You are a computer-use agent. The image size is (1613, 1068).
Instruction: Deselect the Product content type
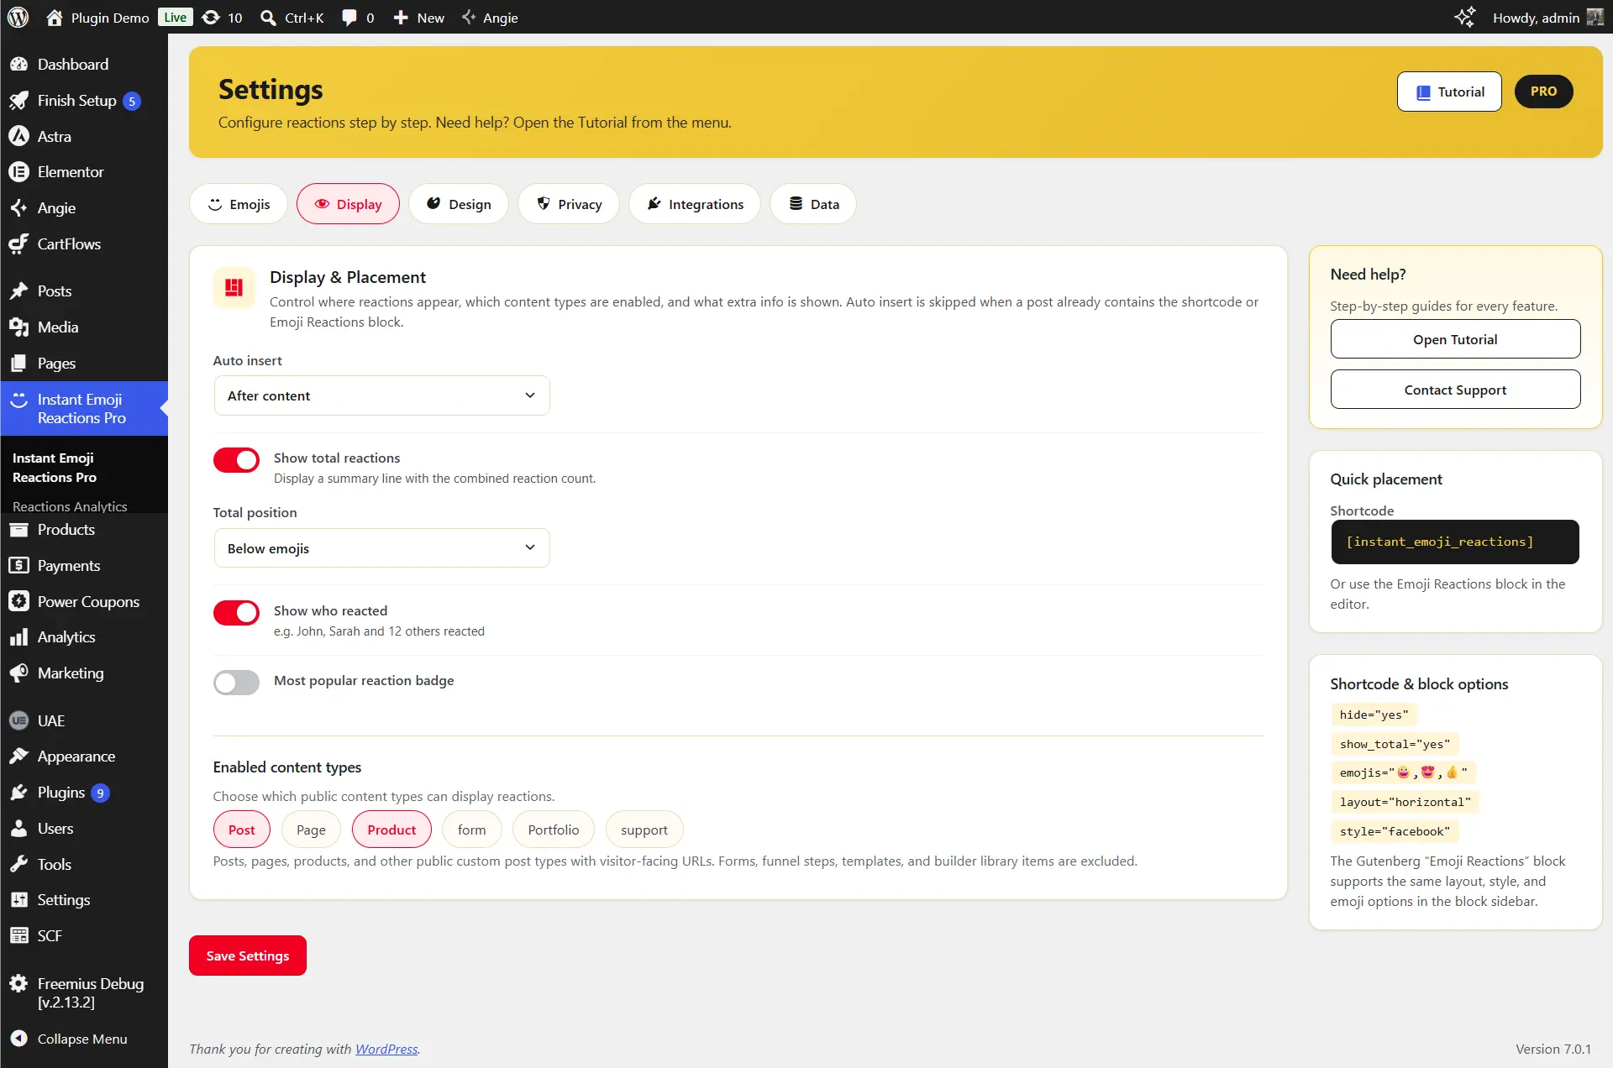391,830
